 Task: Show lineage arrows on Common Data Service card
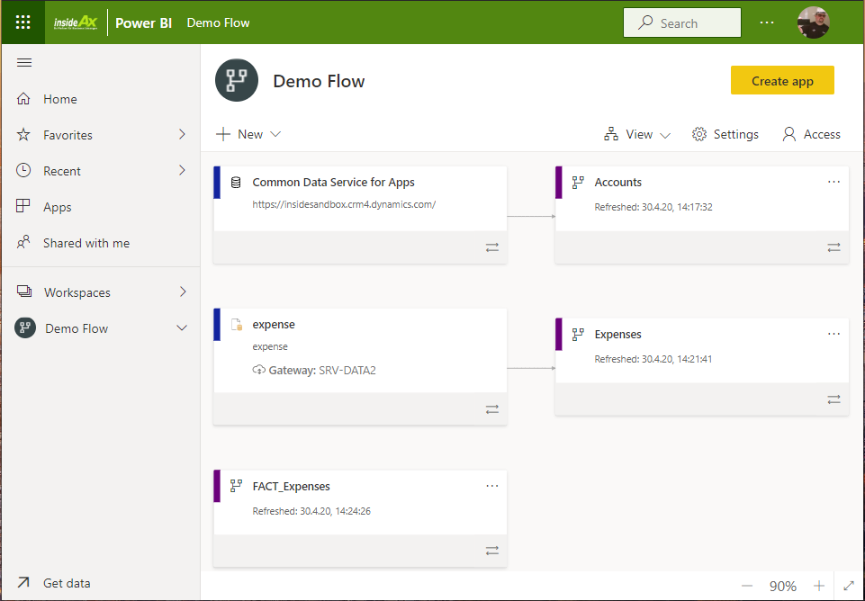492,247
